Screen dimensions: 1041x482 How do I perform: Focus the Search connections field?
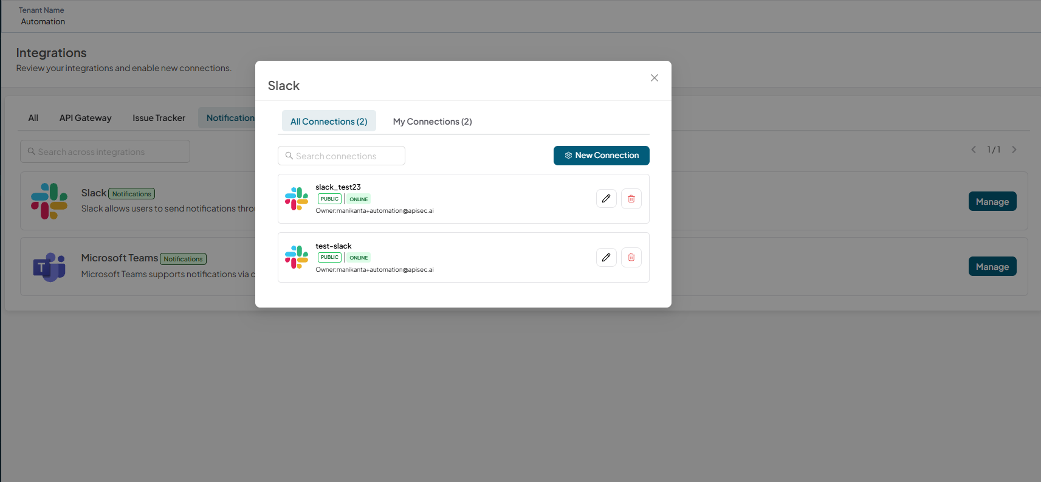(x=342, y=156)
